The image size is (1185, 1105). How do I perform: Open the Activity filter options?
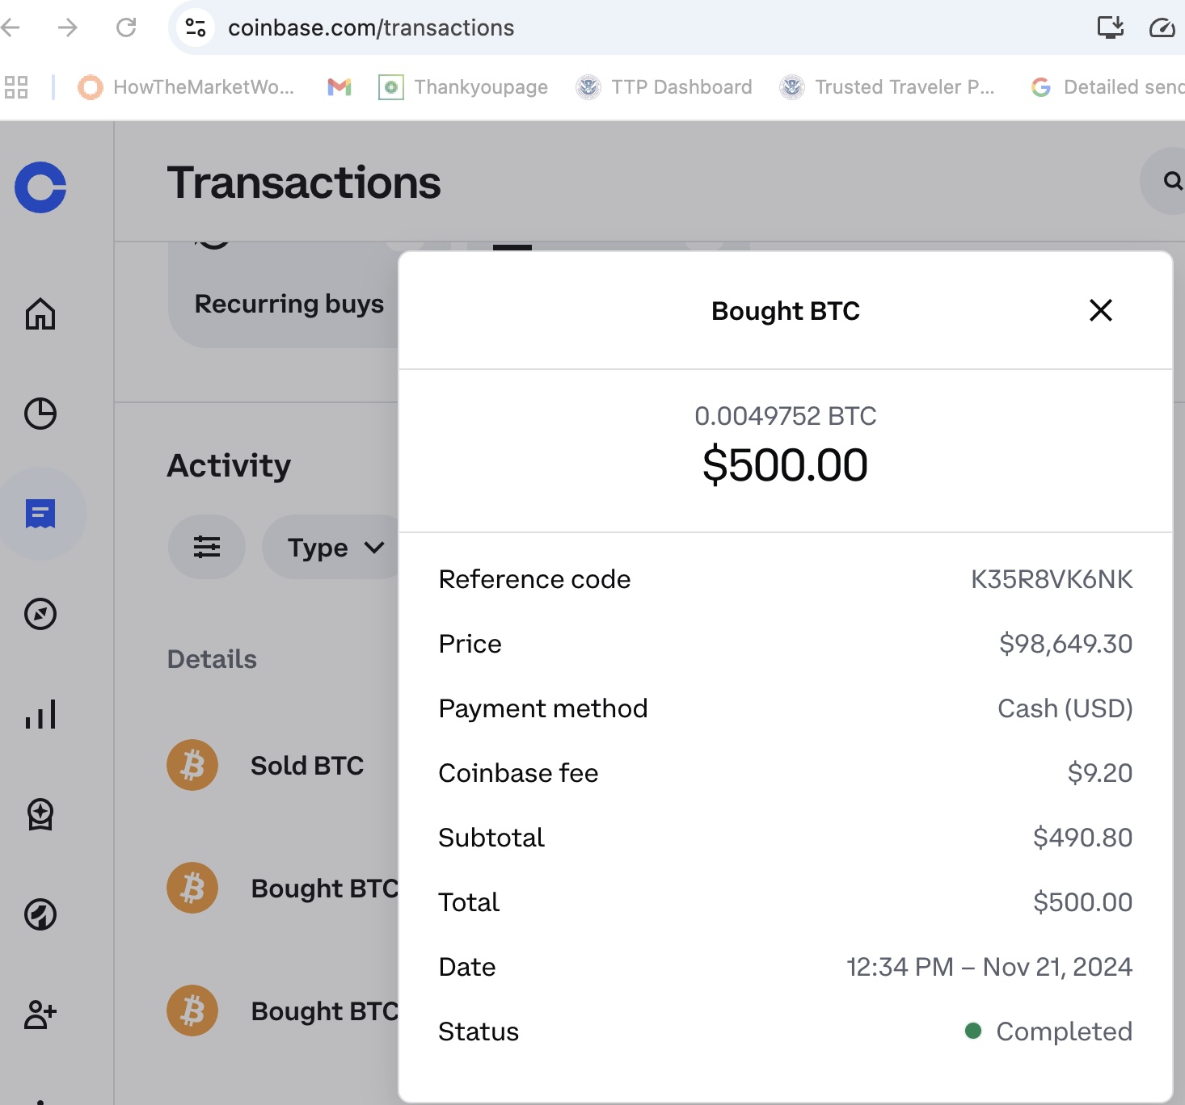207,547
